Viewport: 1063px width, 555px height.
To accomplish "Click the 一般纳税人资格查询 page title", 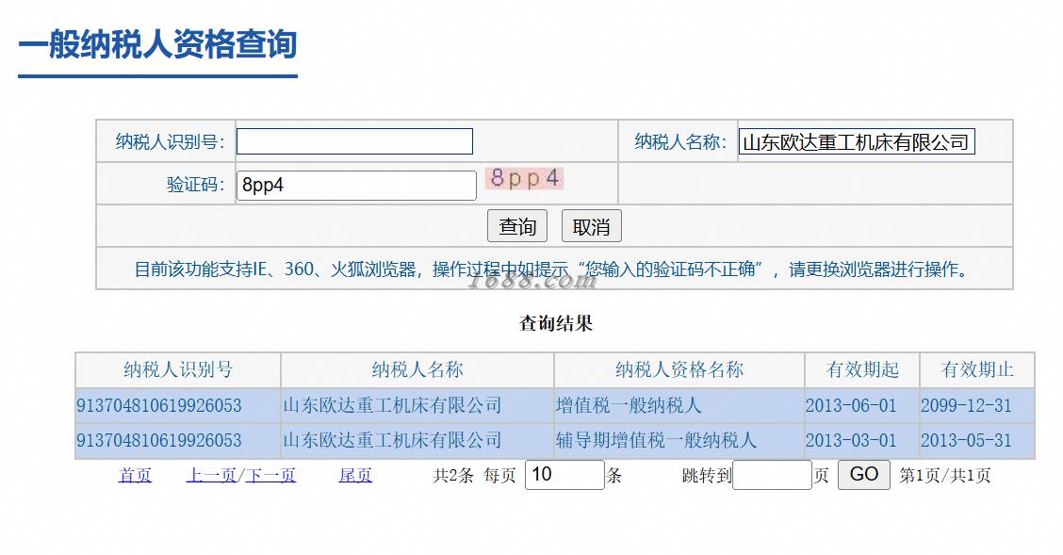I will (x=158, y=44).
